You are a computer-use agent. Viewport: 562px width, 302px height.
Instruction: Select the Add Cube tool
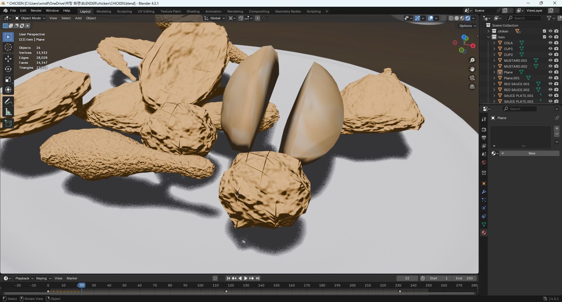pyautogui.click(x=8, y=123)
